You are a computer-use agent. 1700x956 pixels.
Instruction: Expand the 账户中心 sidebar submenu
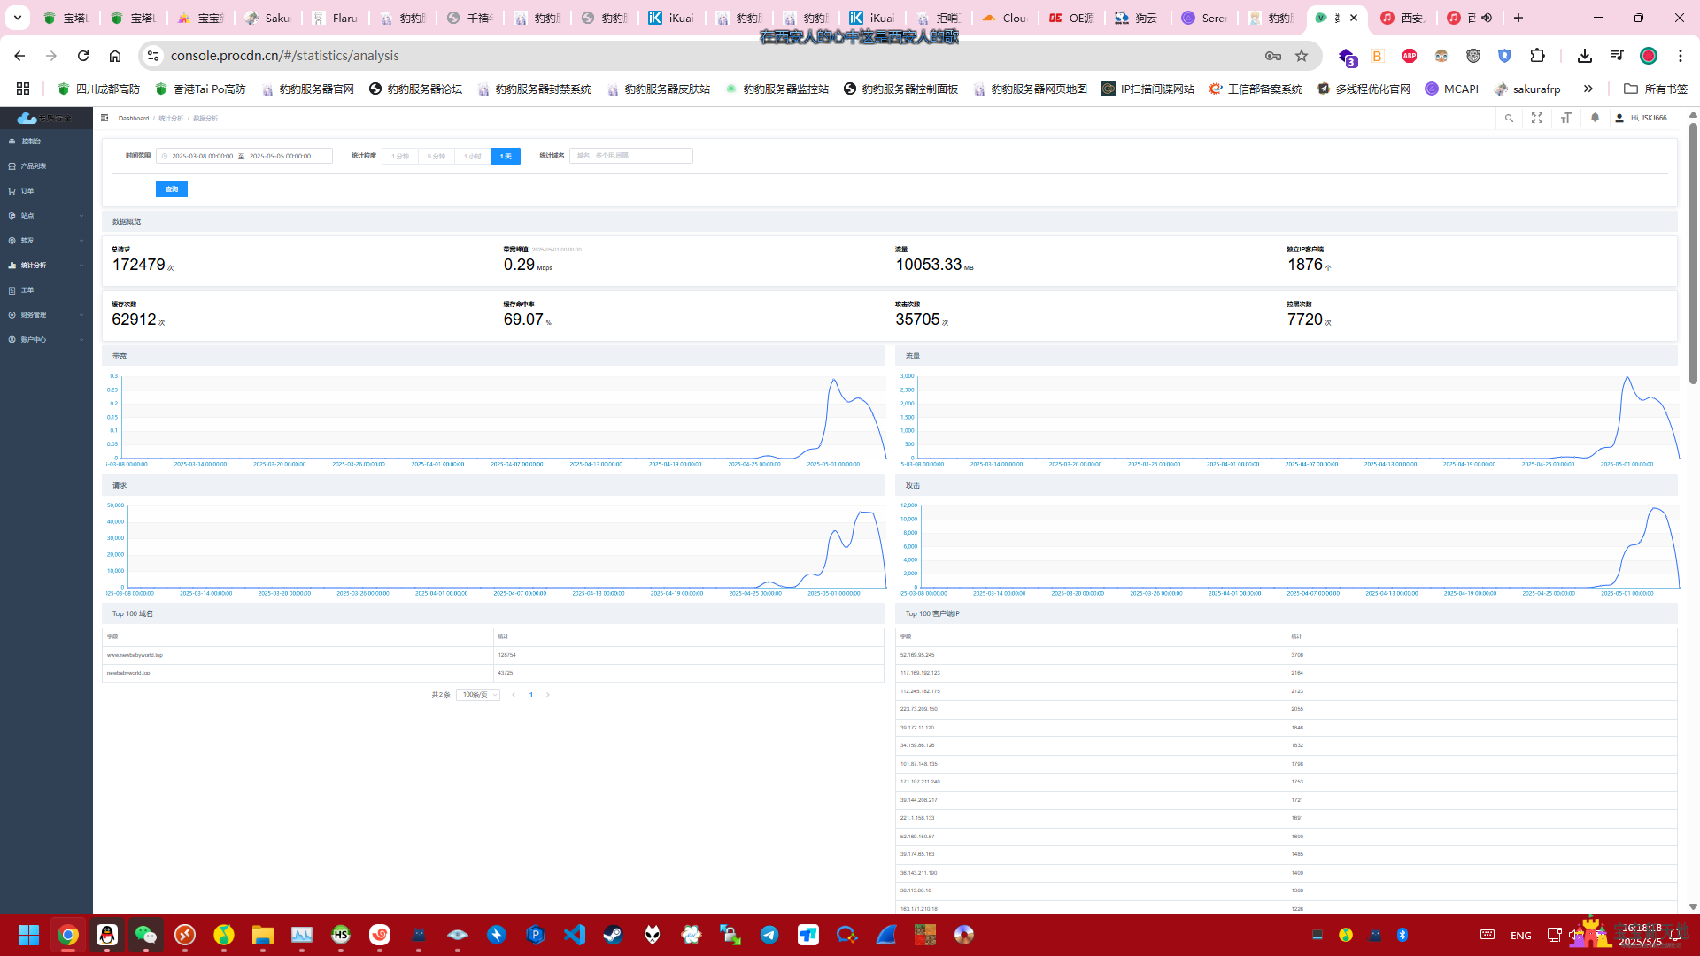click(46, 339)
